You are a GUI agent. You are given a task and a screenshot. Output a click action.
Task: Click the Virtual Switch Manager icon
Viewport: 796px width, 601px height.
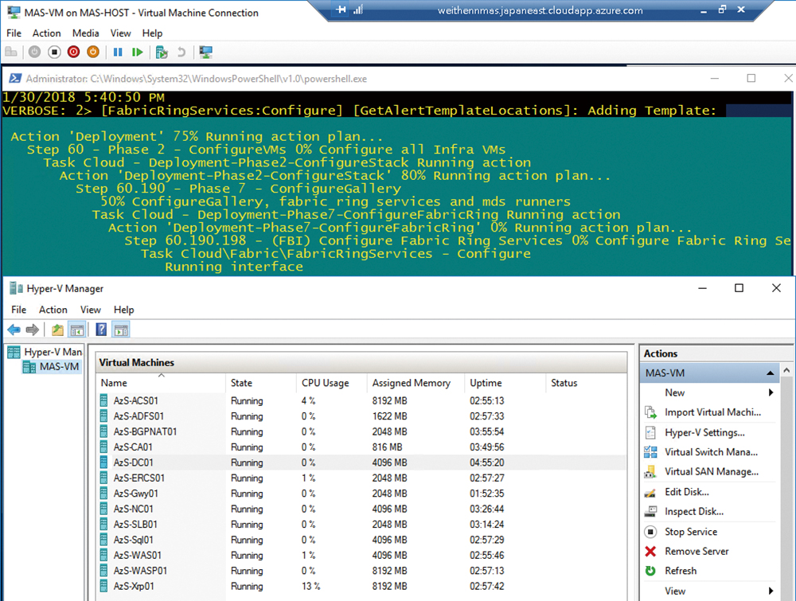(x=650, y=452)
